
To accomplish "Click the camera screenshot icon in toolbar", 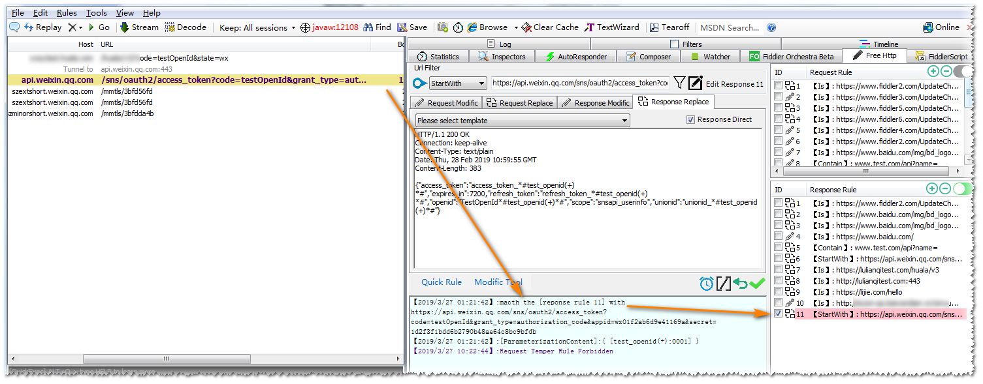I will [x=443, y=27].
